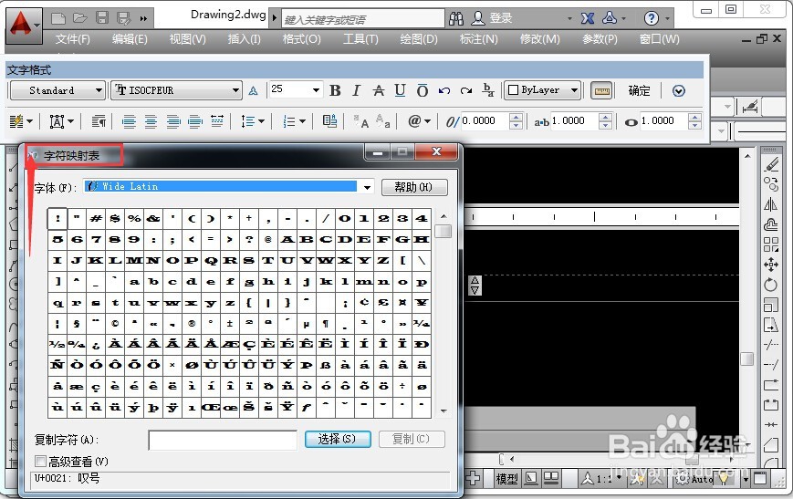Viewport: 793px width, 499px height.
Task: Click the stack fraction b/a icon
Action: coord(488,90)
